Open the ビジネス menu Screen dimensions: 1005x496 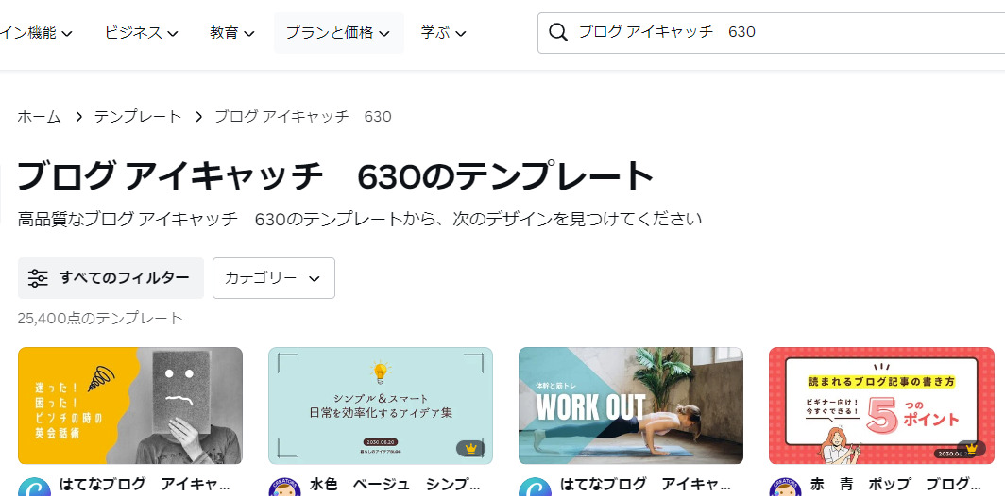pos(142,33)
